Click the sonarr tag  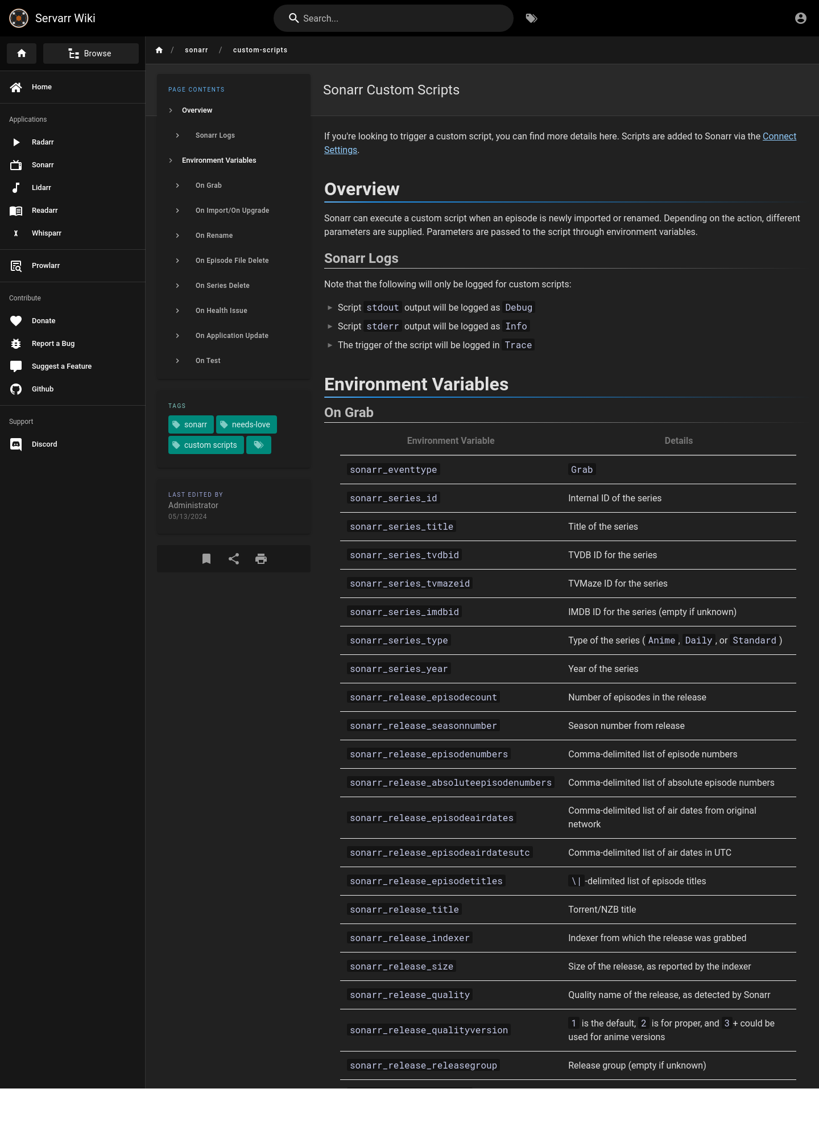191,424
